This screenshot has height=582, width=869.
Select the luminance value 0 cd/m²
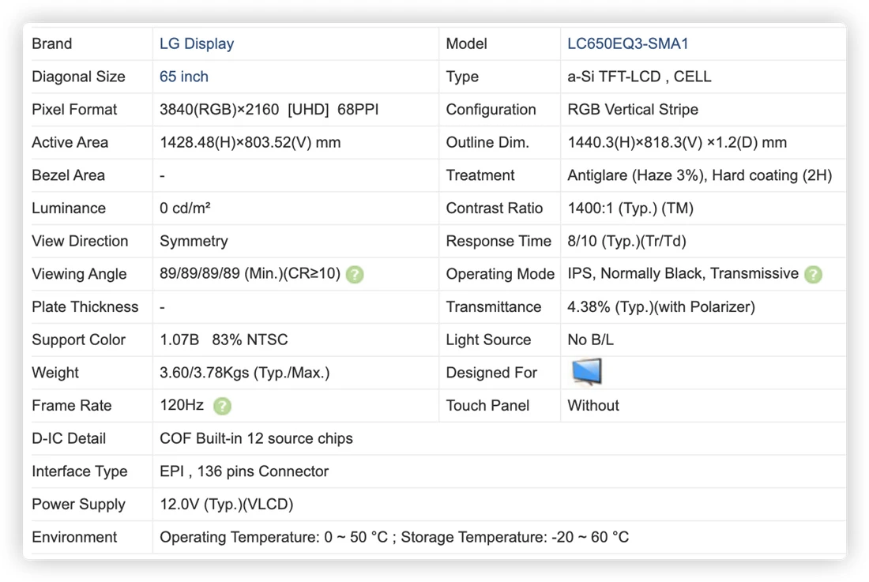coord(185,208)
